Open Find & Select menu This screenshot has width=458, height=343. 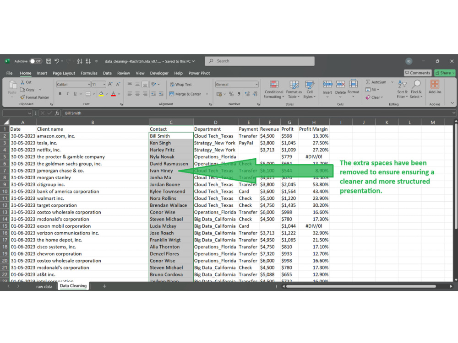pyautogui.click(x=416, y=90)
